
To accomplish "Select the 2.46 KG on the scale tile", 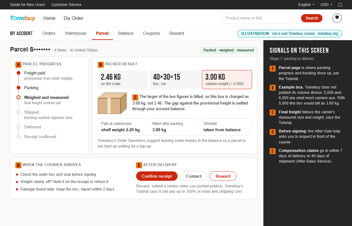I will coord(123,80).
